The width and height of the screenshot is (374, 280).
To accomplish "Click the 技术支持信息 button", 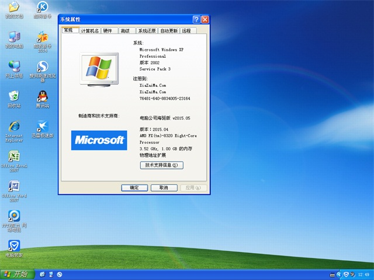I will tap(162, 165).
